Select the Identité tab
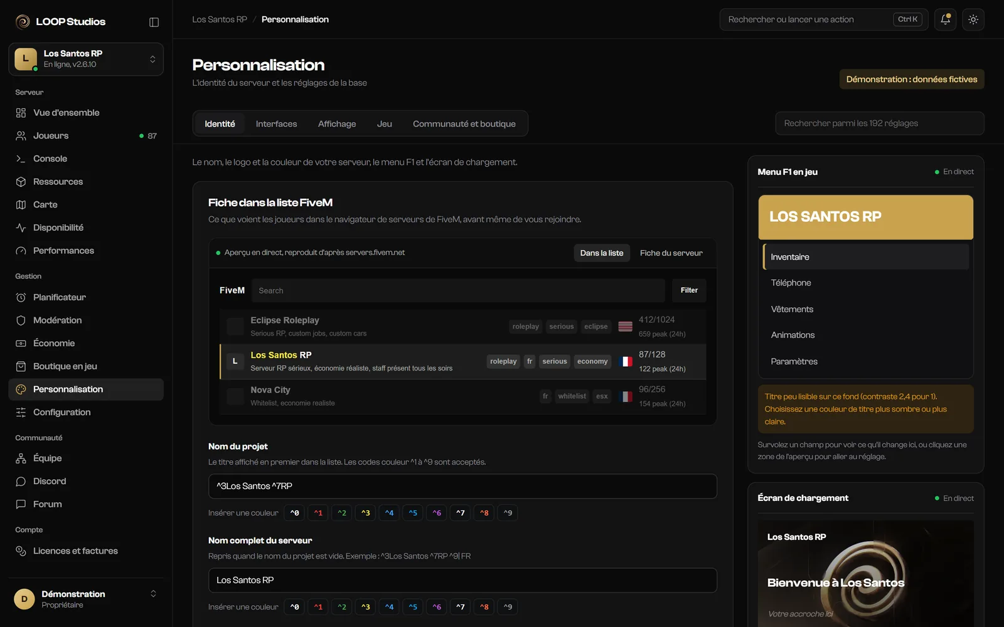This screenshot has width=1004, height=627. click(x=220, y=124)
